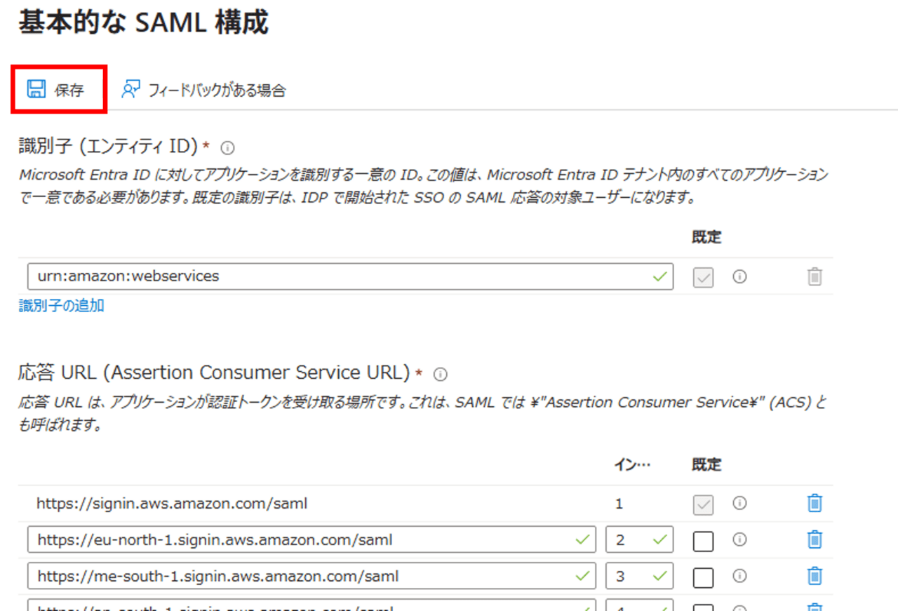Click info icon on the me-south-1 row
Screen dimensions: 898x611
[x=739, y=576]
